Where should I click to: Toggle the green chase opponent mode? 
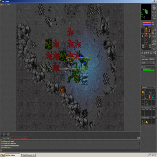tap(155, 33)
